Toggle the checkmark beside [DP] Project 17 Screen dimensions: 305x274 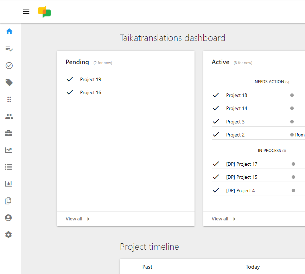(216, 163)
